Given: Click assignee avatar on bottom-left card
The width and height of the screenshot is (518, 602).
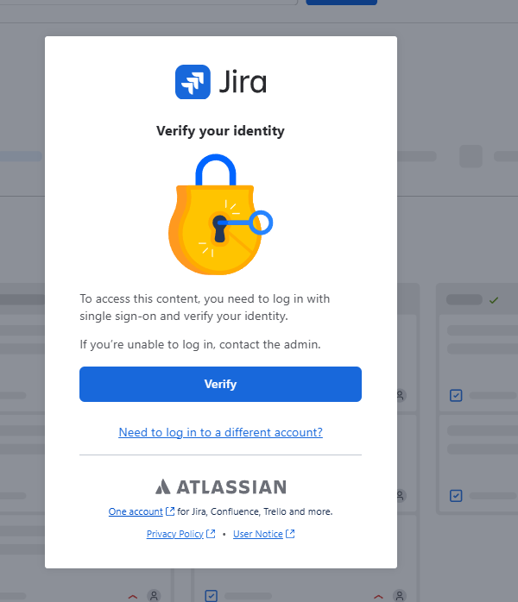Looking at the screenshot, I should (154, 595).
